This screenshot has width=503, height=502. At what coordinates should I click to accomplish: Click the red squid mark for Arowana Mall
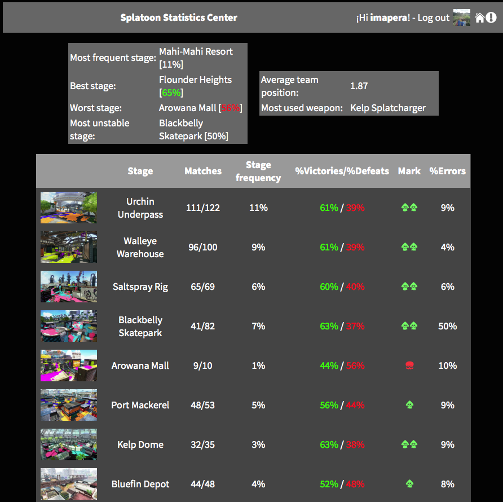click(x=409, y=365)
